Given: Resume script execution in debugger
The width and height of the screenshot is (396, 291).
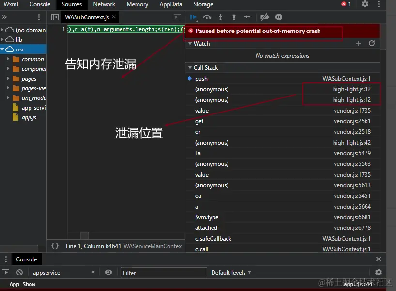Looking at the screenshot, I should coord(194,17).
